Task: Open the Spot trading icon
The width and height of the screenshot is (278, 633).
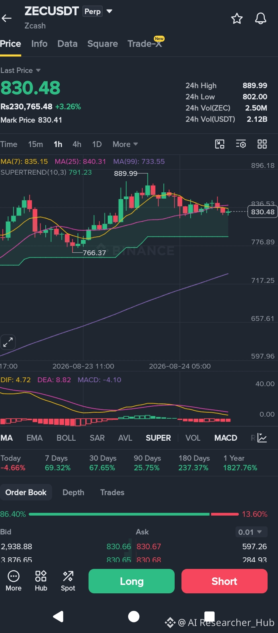Action: click(x=68, y=581)
